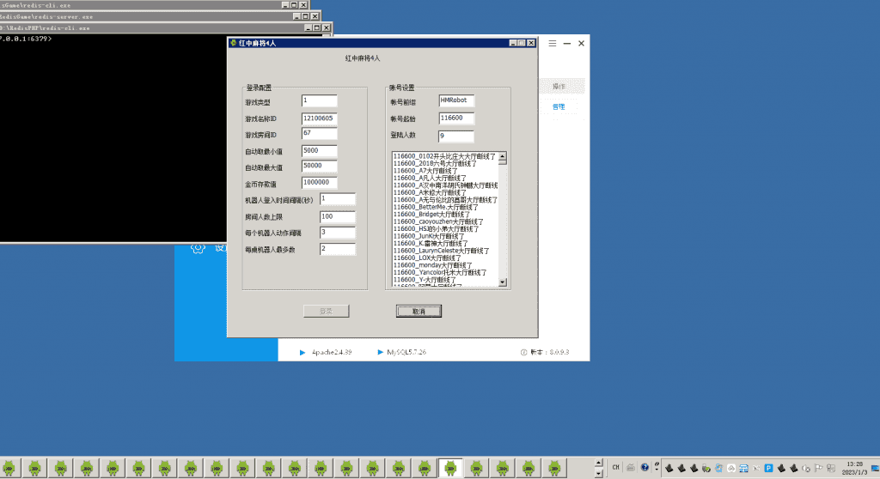880x479 pixels.
Task: Click the 每桌机器人最多数 input field
Action: pyautogui.click(x=337, y=248)
